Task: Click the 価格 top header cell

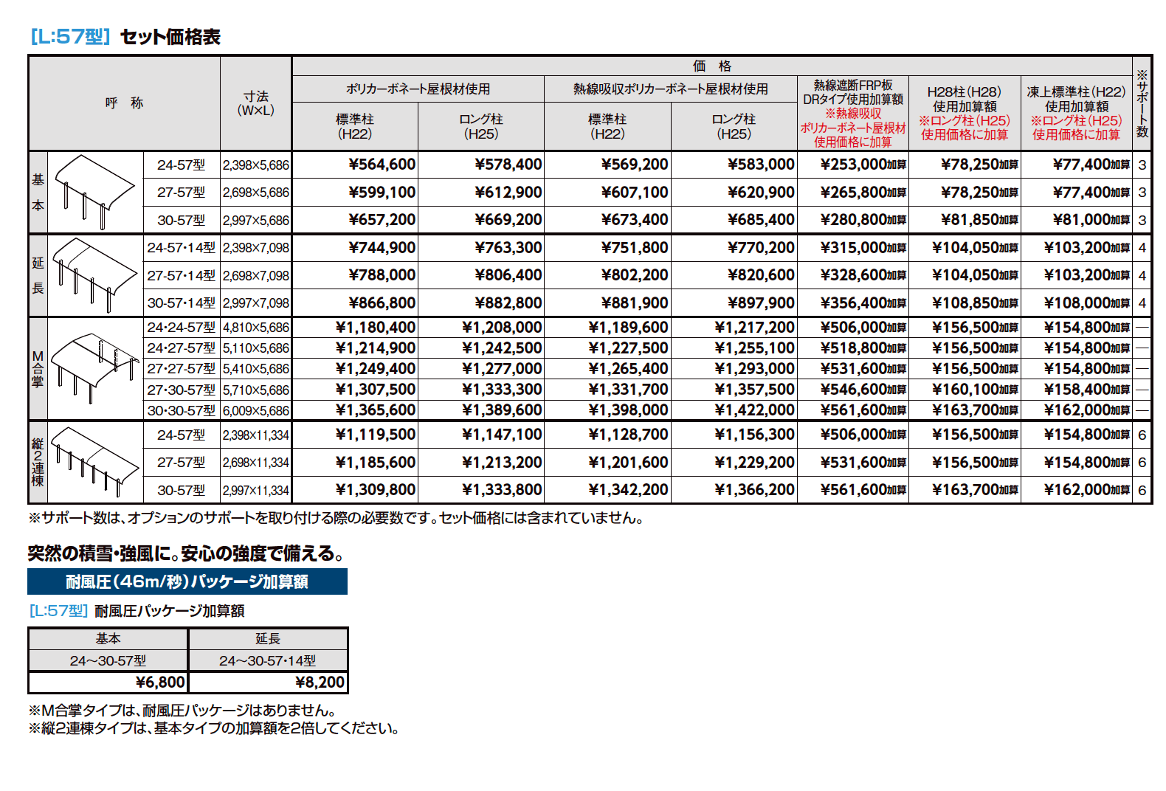Action: pos(712,66)
